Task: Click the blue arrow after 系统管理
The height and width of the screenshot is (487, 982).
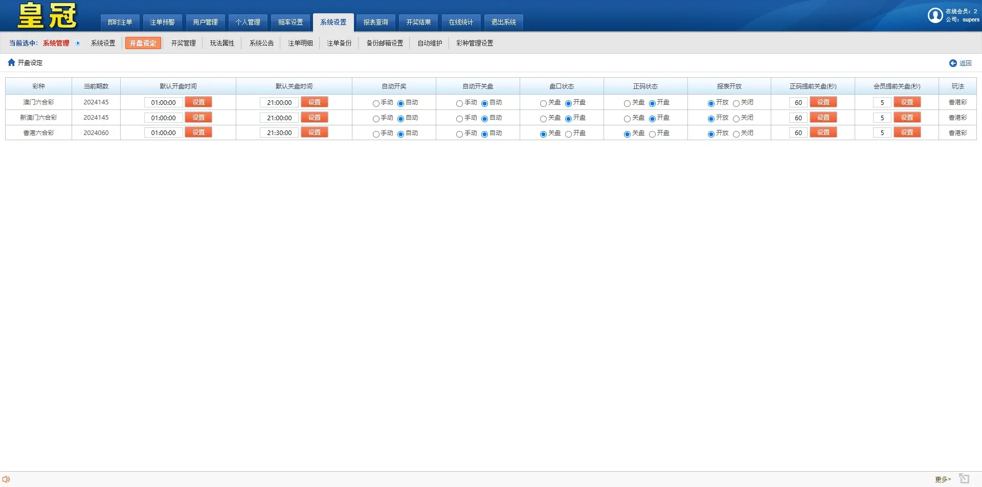Action: coord(78,43)
